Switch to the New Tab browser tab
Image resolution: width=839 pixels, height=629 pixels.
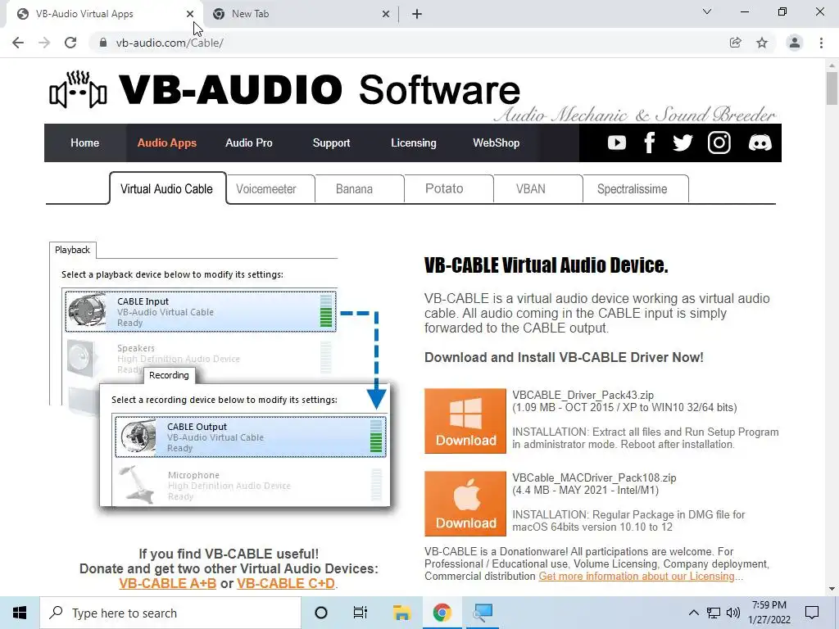click(x=302, y=15)
